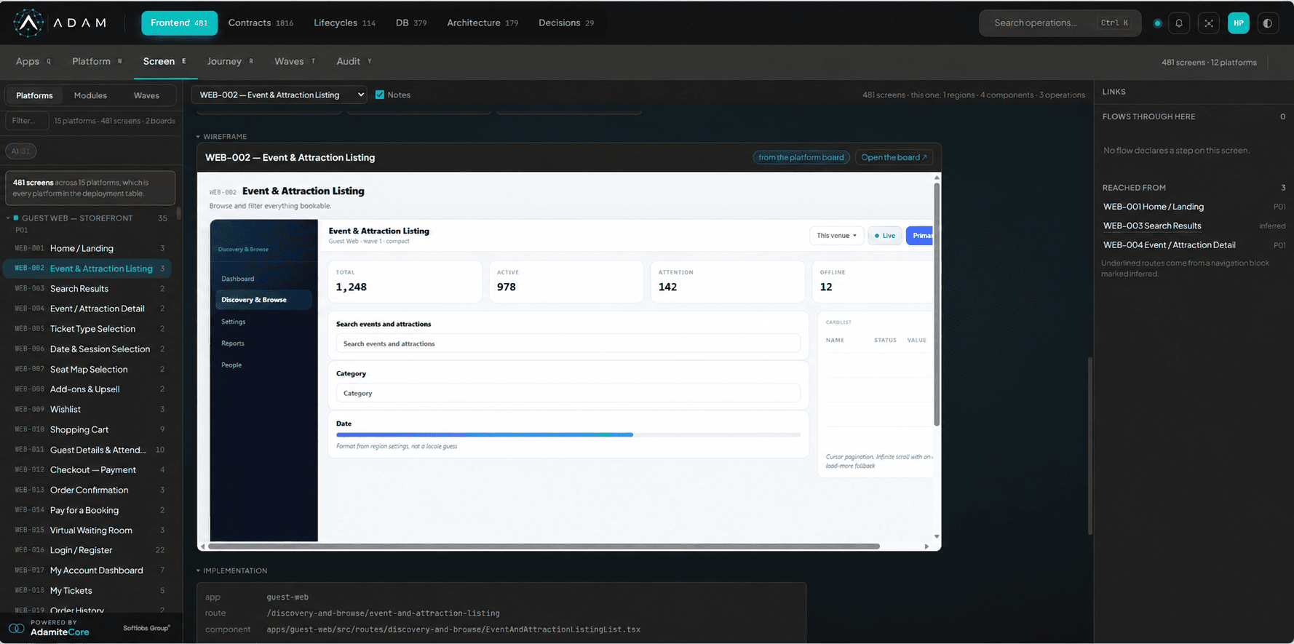1294x644 pixels.
Task: Switch to the Journey tab
Action: 224,62
